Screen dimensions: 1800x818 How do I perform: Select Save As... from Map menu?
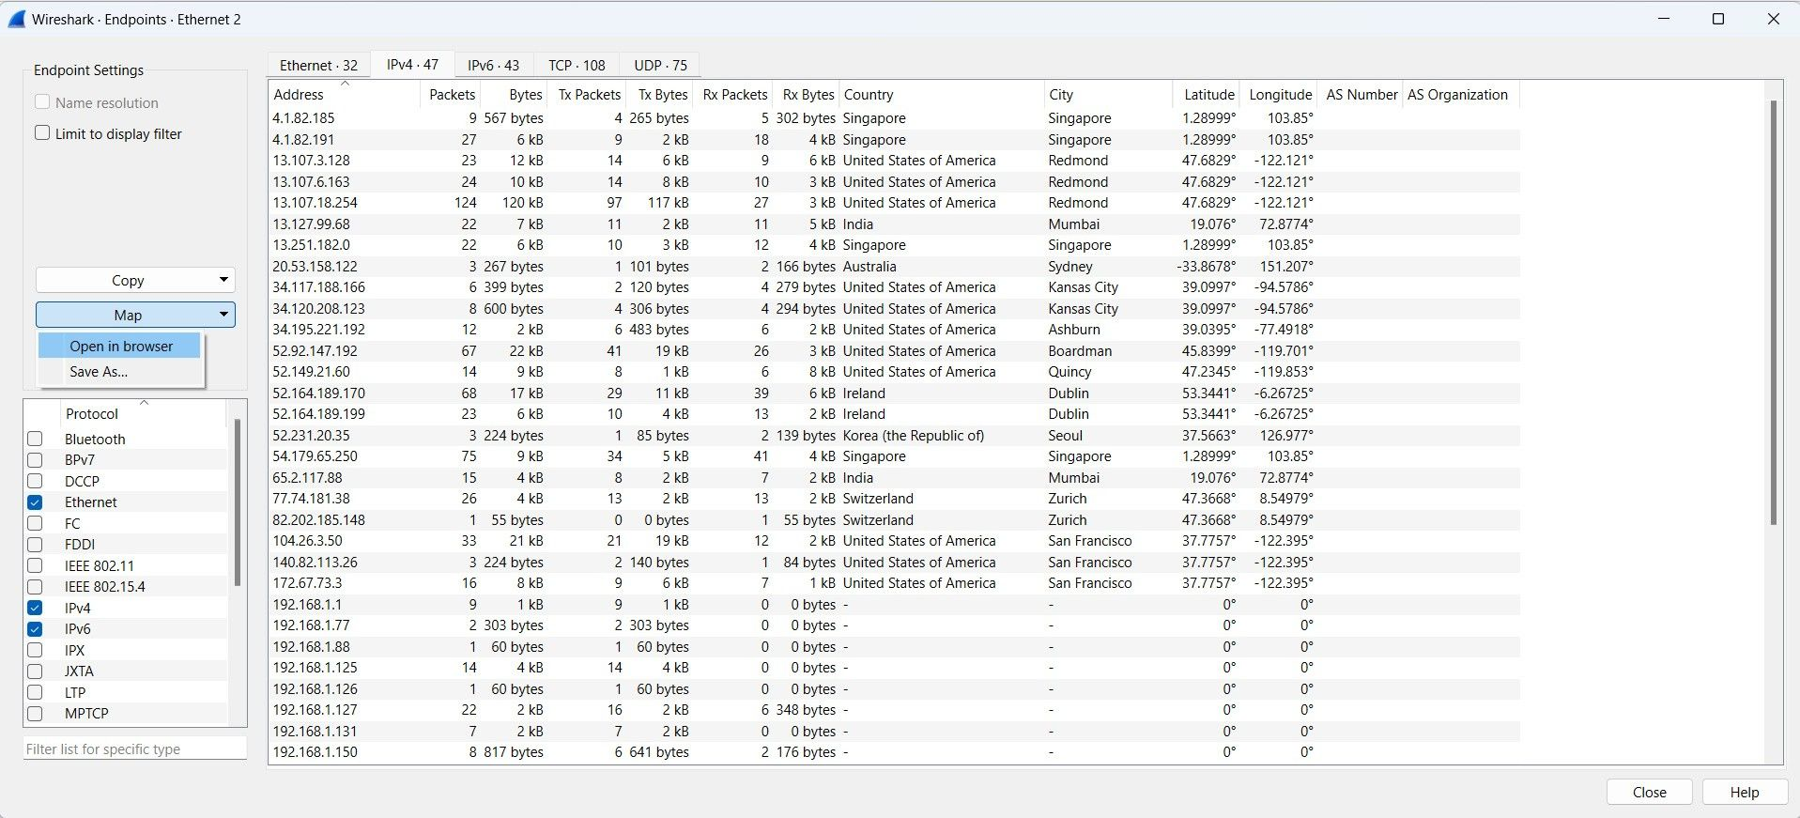tap(99, 372)
